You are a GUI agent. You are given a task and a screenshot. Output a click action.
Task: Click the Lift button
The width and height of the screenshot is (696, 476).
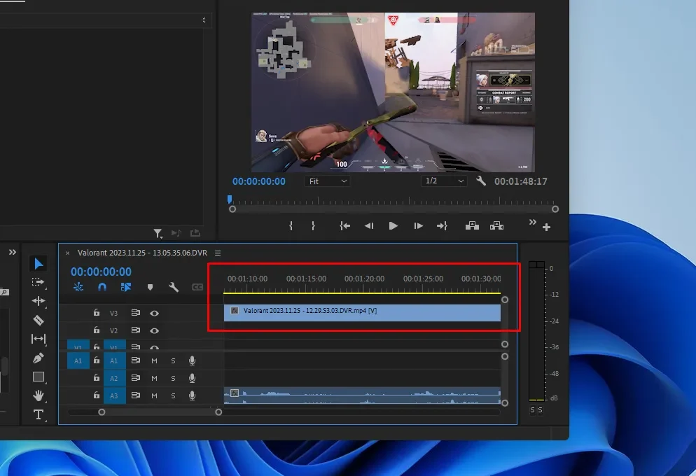coord(472,226)
